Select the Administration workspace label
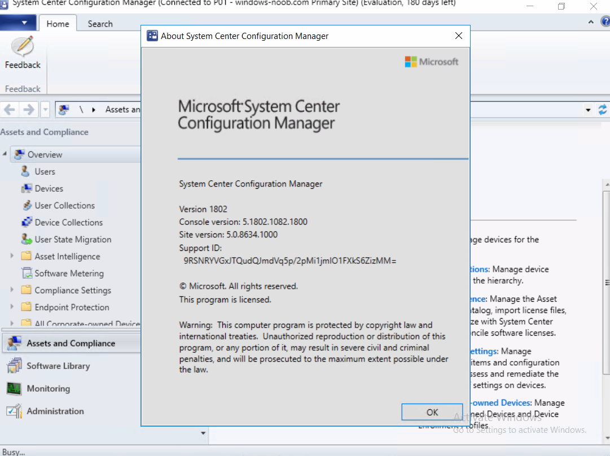This screenshot has width=610, height=456. [x=55, y=411]
